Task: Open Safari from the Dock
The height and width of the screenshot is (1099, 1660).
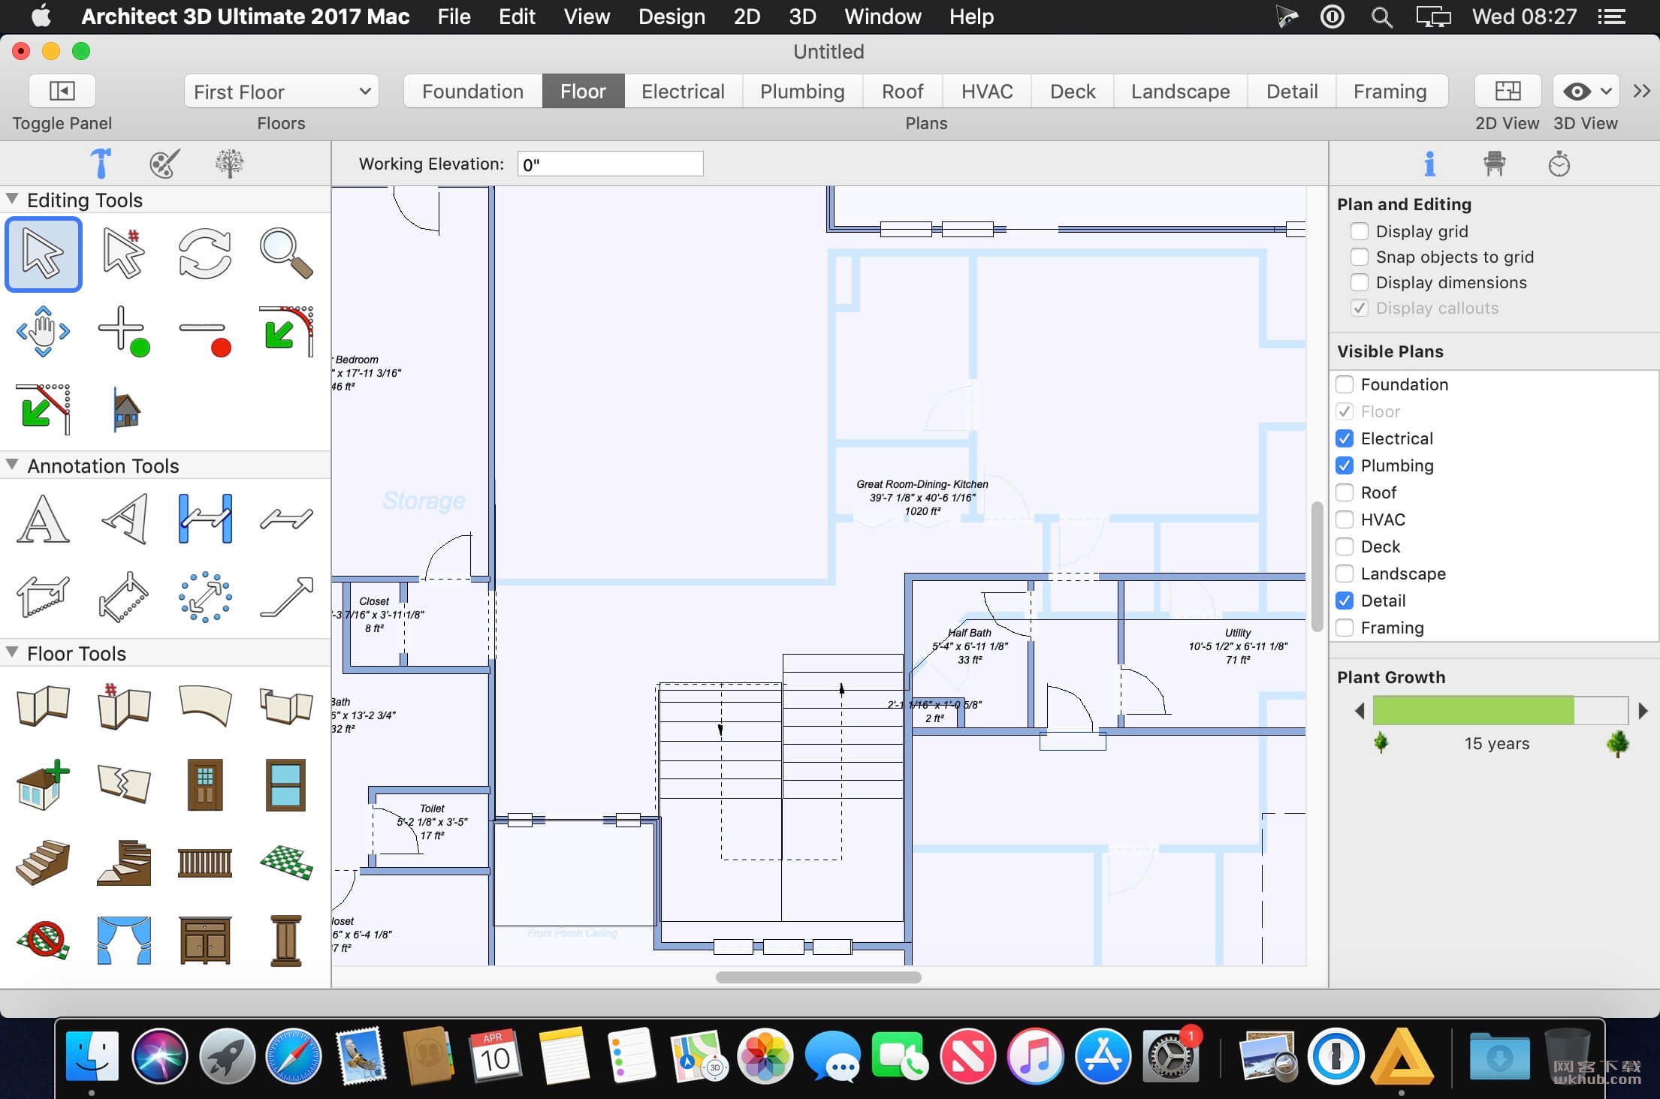Action: (x=294, y=1056)
